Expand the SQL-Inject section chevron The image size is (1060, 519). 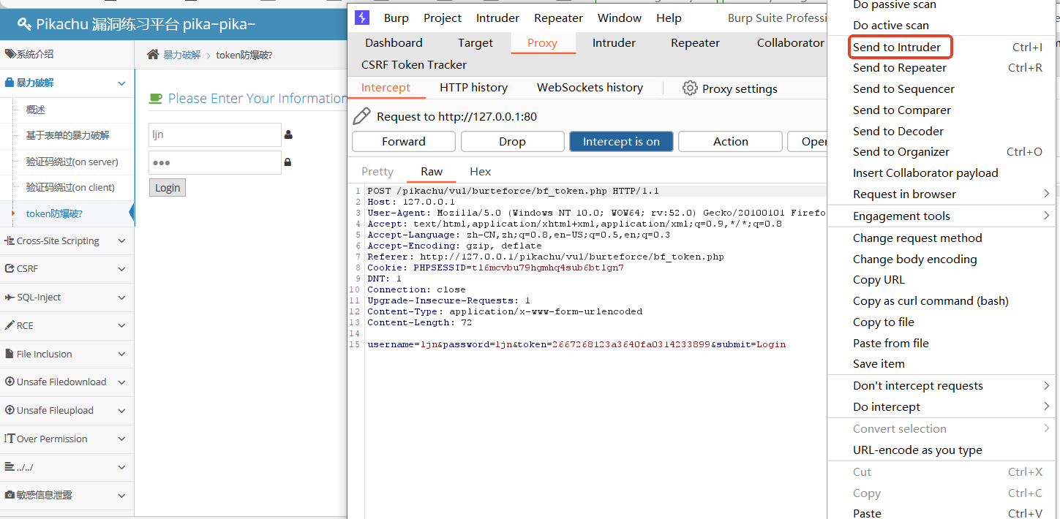(121, 298)
